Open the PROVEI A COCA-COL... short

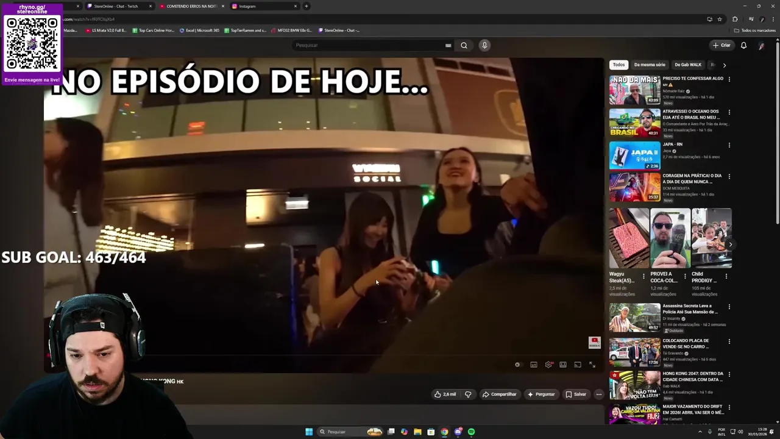coord(670,238)
